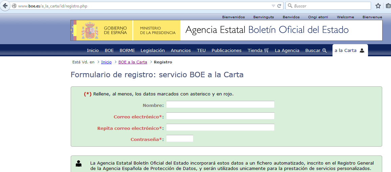Viewport: 391px width, 172px height.
Task: Select Bienvenidos language link
Action: (x=233, y=17)
